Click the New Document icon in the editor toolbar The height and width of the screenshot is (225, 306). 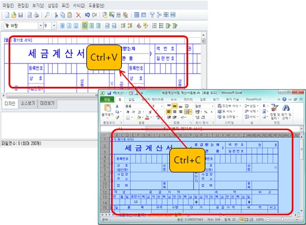7,15
